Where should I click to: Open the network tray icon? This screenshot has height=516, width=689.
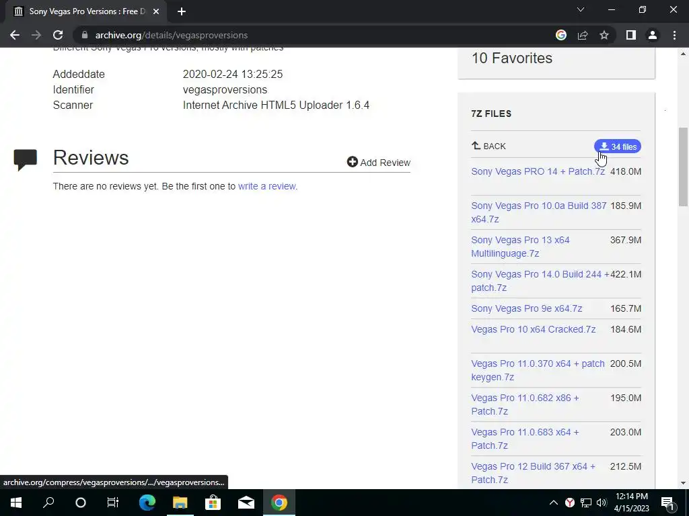pyautogui.click(x=586, y=503)
